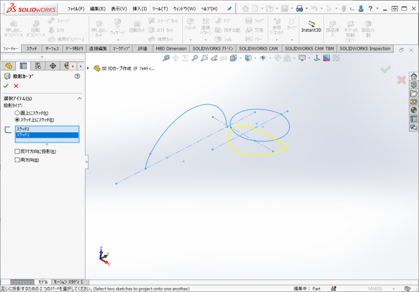The width and height of the screenshot is (419, 292).
Task: Switch to the モーション スタディ 1 tab
Action: point(69,282)
